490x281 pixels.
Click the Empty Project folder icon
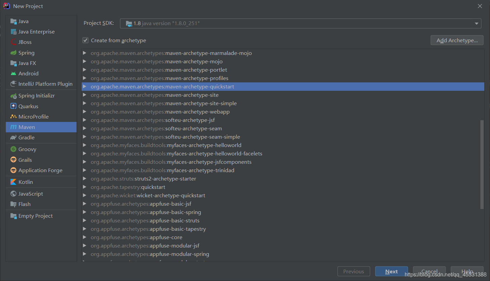pos(13,216)
